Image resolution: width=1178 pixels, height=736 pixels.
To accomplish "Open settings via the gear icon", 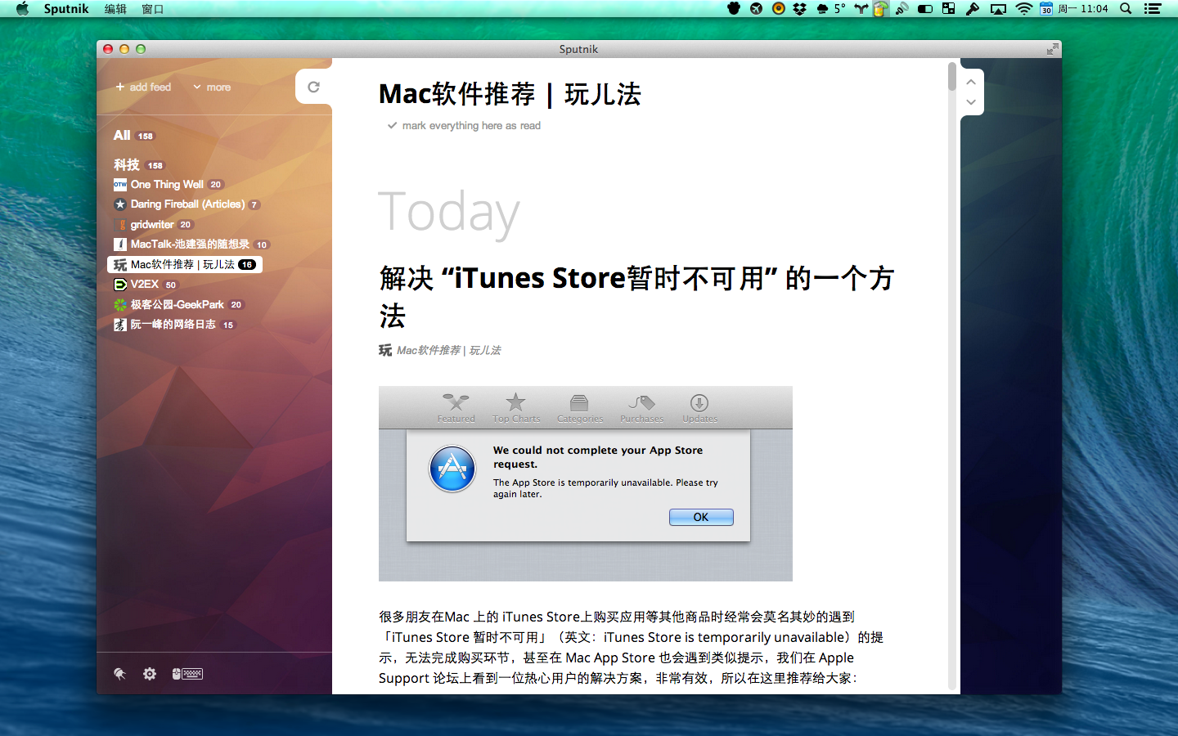I will pos(150,674).
